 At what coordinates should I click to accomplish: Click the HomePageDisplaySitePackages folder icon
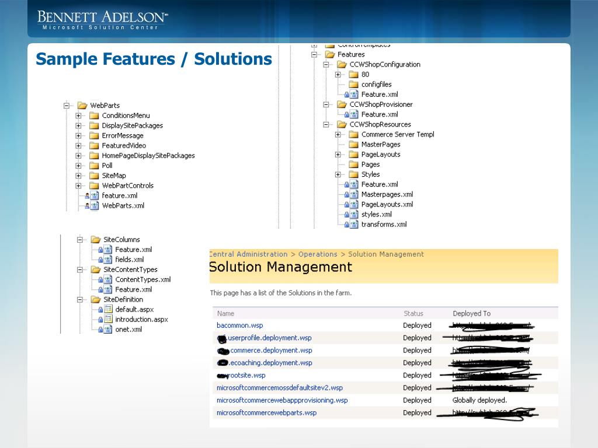coord(94,155)
